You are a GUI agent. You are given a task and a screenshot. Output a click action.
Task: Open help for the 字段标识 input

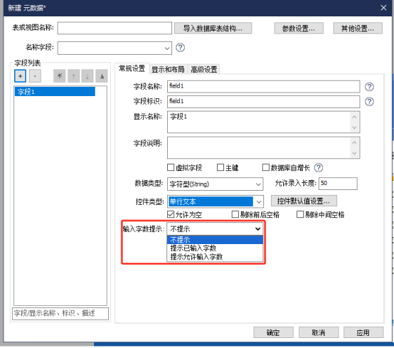tap(369, 102)
